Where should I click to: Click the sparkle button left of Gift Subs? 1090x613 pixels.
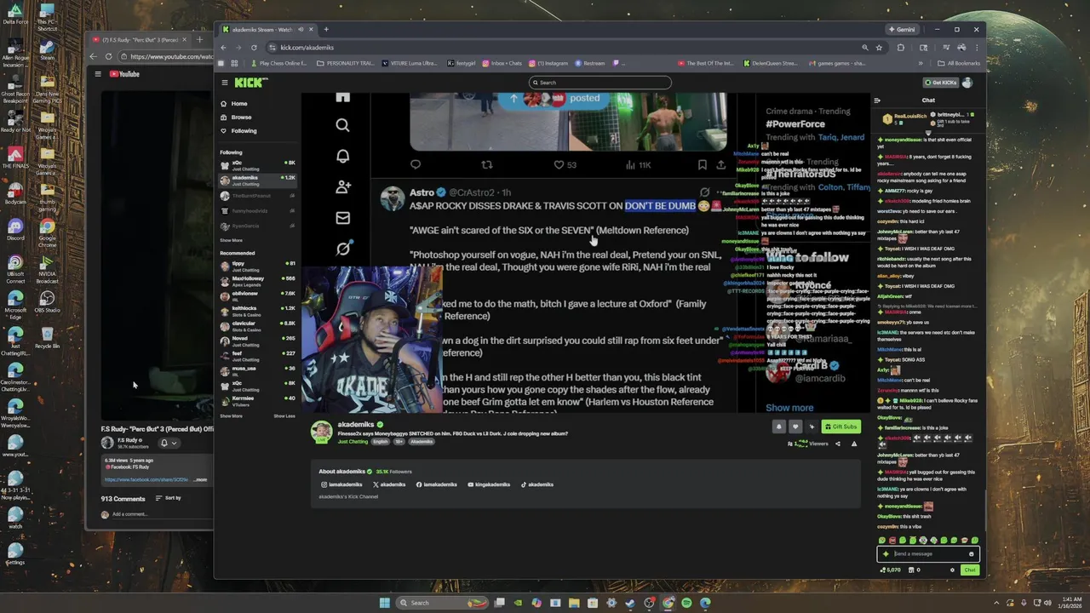click(812, 427)
